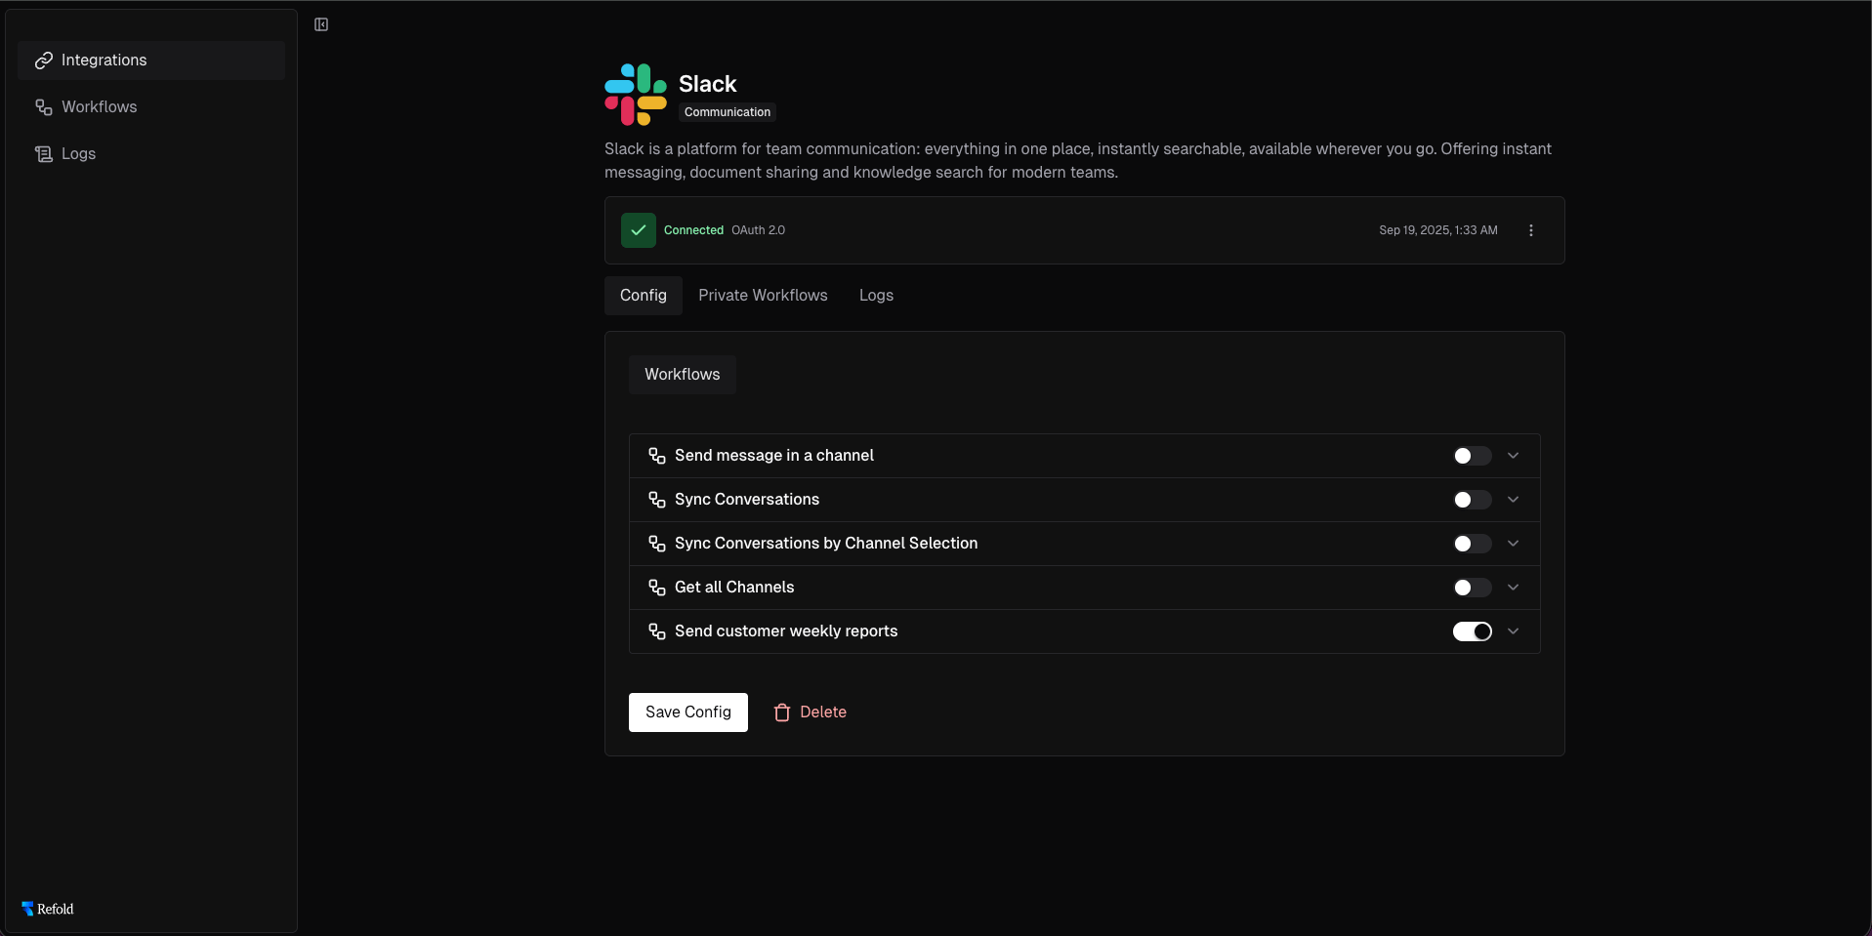Click the Delete button

point(810,712)
